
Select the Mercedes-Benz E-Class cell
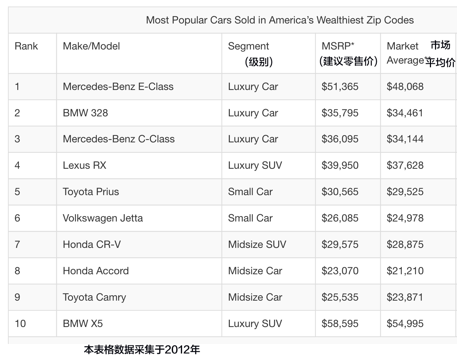coord(118,87)
